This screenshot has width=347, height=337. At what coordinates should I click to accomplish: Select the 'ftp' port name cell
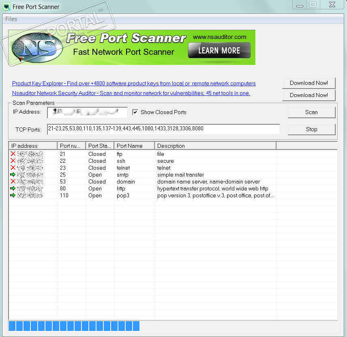tap(120, 154)
